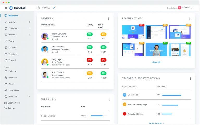The height and width of the screenshot is (125, 200).
Task: Open Recent Activity three-dot menu
Action: click(190, 19)
